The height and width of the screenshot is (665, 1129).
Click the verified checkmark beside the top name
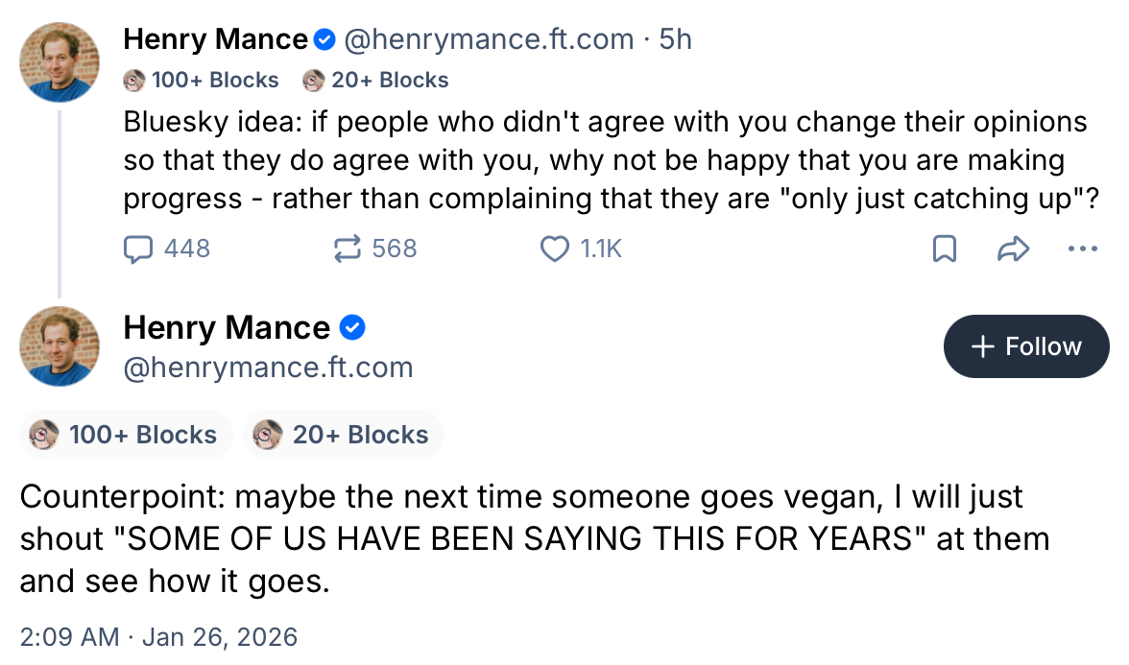click(324, 39)
